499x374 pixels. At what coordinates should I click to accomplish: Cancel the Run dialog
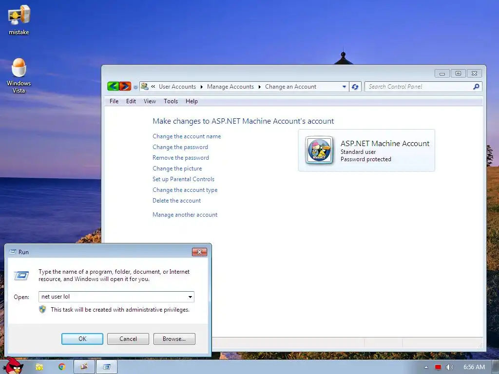click(x=128, y=339)
